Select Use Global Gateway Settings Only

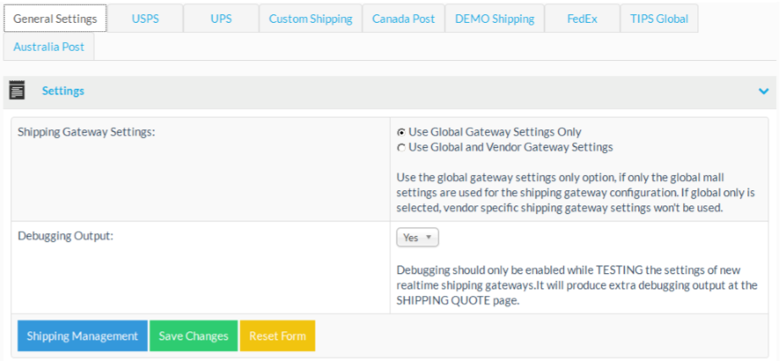tap(402, 132)
